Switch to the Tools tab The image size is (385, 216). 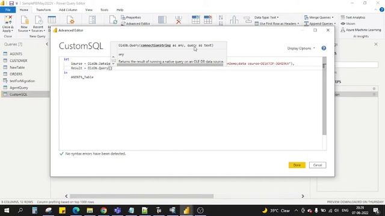point(104,10)
